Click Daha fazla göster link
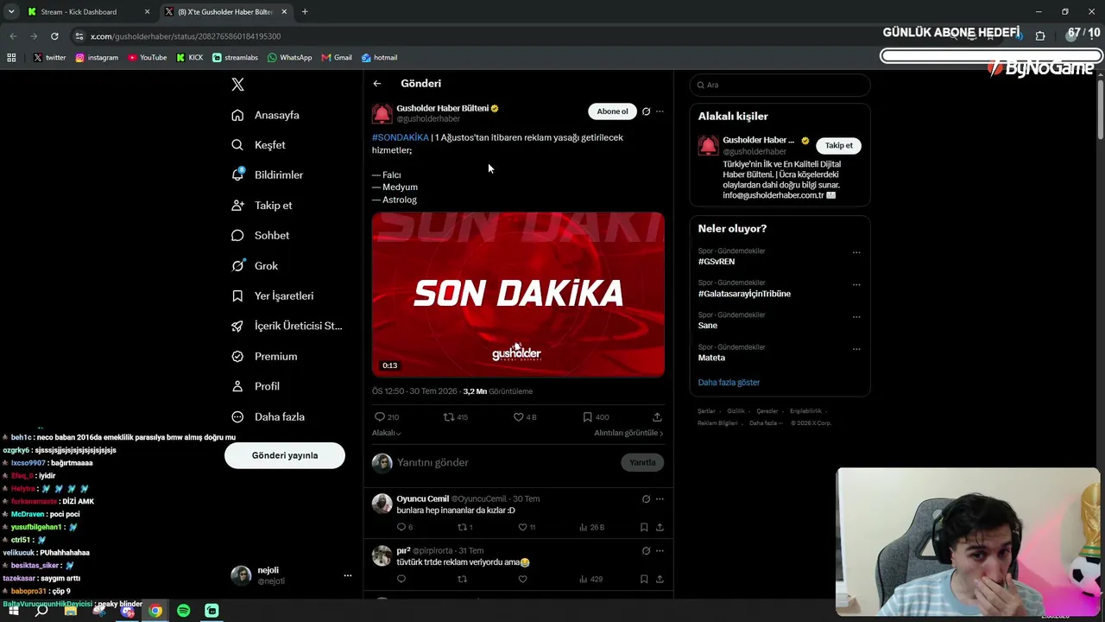1105x622 pixels. pyautogui.click(x=729, y=382)
